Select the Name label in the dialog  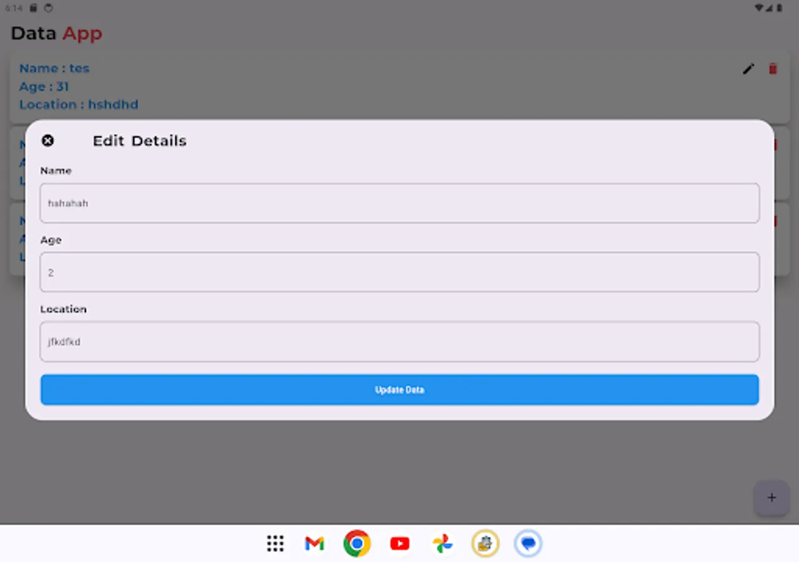(56, 170)
